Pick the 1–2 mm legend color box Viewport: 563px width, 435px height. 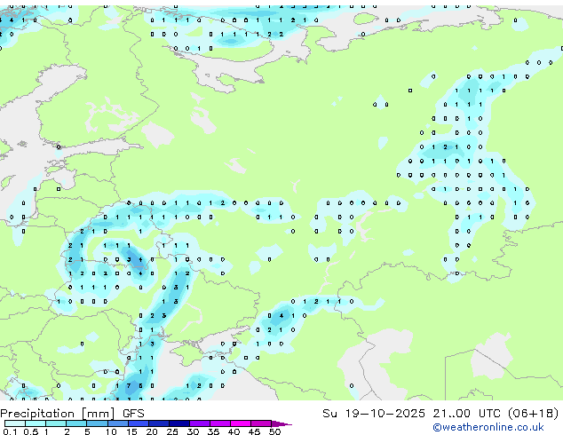[x=56, y=423]
